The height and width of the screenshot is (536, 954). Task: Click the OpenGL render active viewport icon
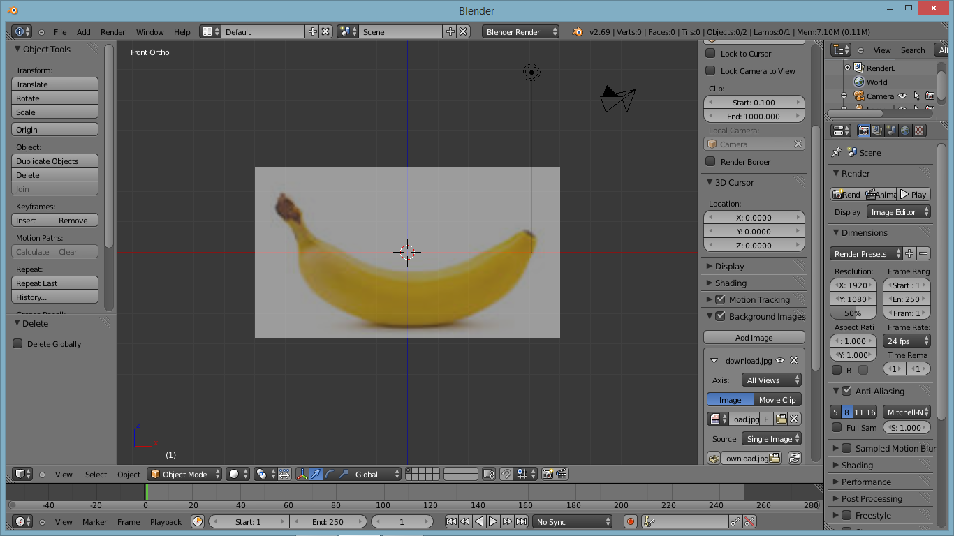pyautogui.click(x=548, y=474)
